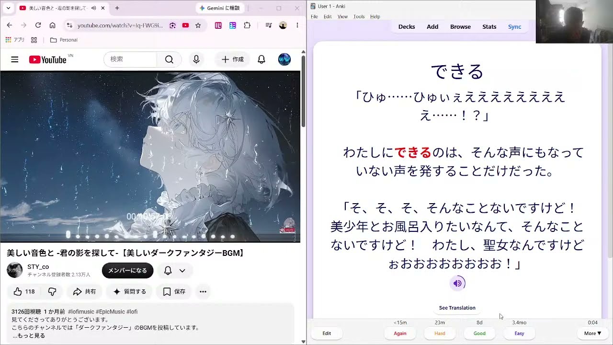Click the 質問する ask button
This screenshot has height=345, width=613.
click(129, 291)
